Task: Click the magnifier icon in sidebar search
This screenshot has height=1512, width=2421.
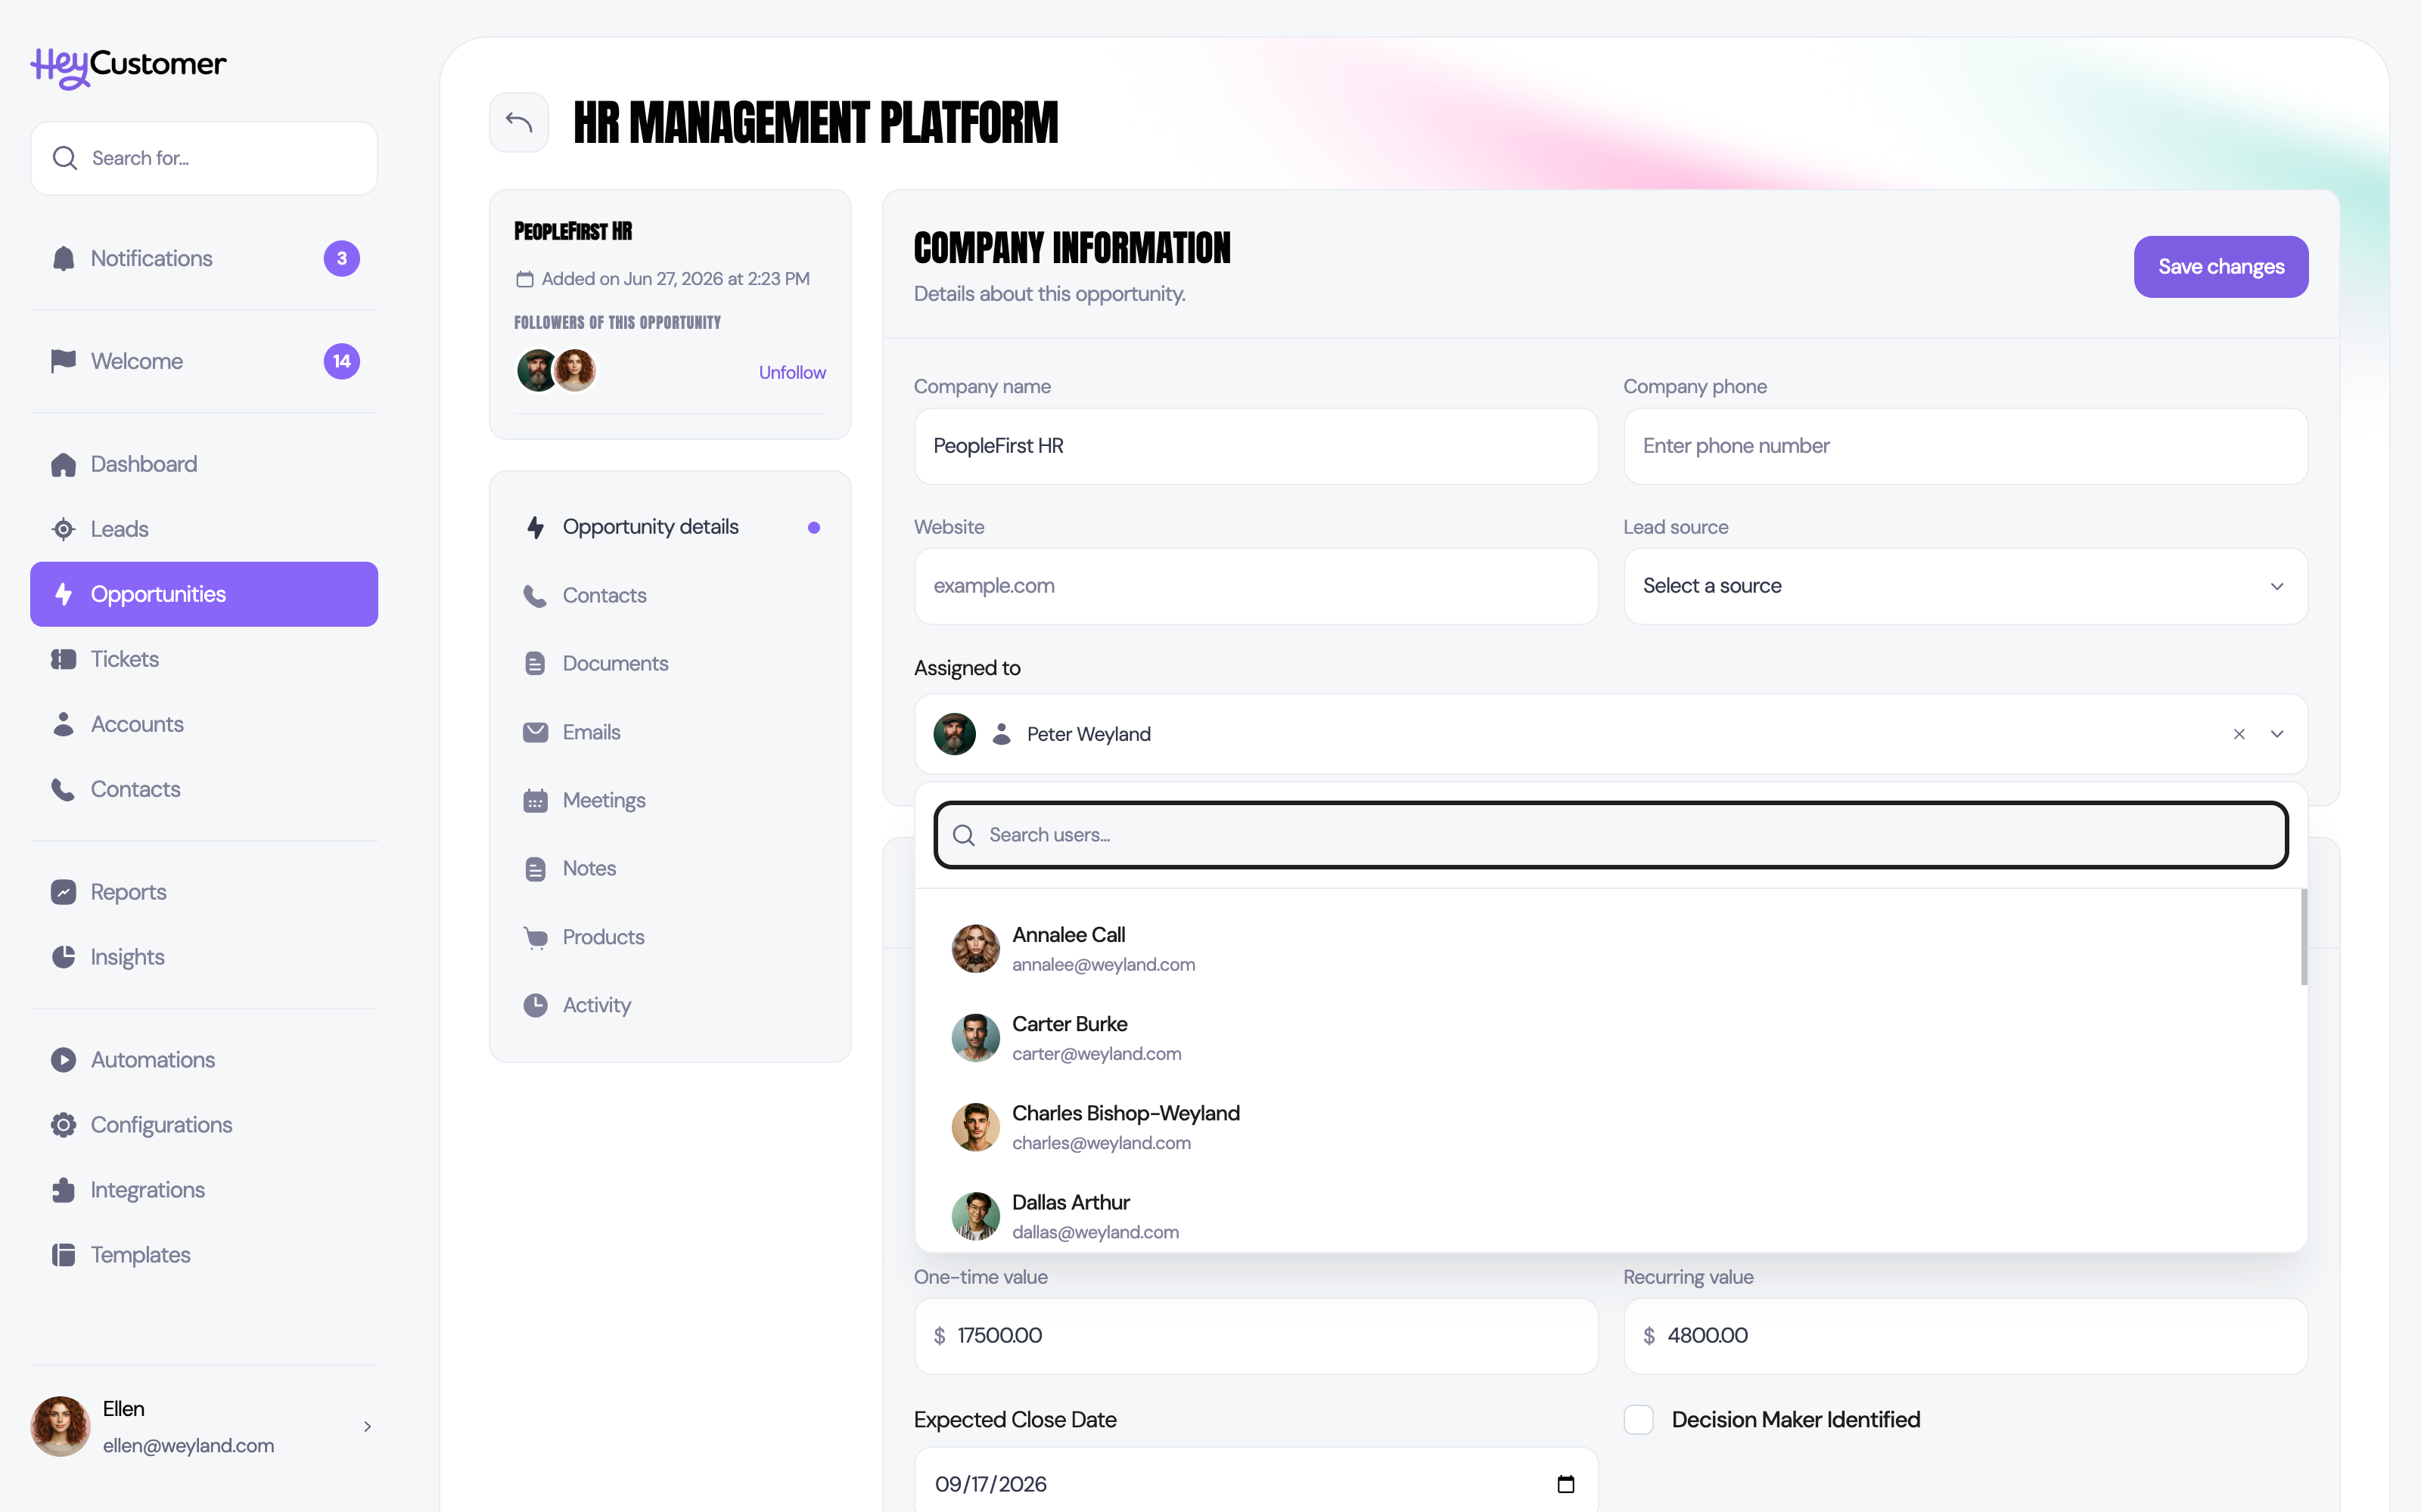Action: click(65, 158)
